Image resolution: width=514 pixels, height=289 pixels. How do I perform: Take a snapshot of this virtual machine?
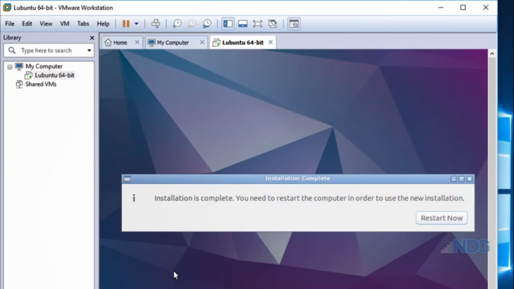pyautogui.click(x=177, y=23)
